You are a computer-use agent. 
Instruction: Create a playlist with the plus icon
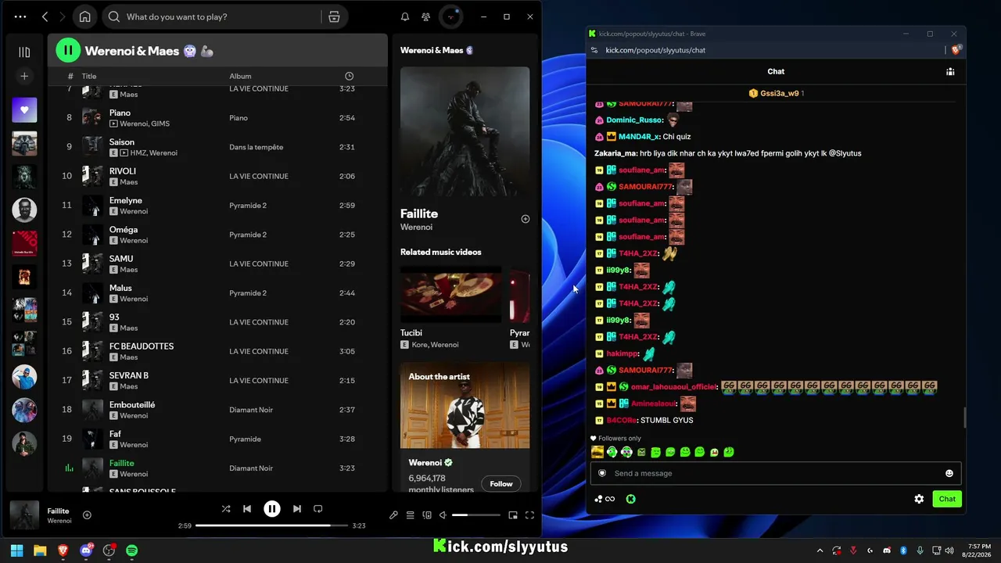pyautogui.click(x=24, y=76)
